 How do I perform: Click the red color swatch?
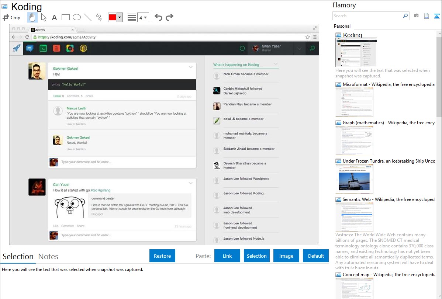click(113, 17)
